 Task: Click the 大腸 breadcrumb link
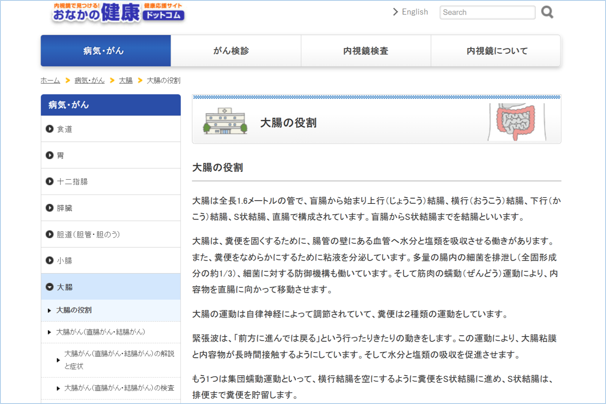click(x=126, y=80)
